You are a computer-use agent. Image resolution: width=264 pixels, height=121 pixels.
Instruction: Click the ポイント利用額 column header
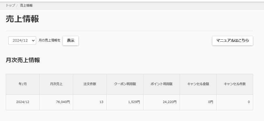tap(161, 84)
